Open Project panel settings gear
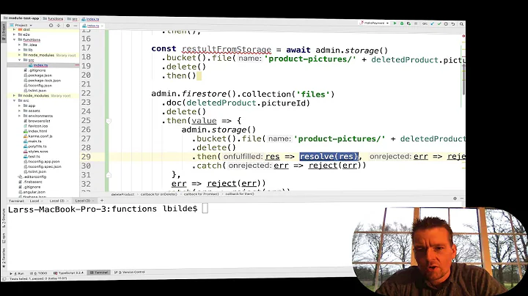 coord(67,25)
